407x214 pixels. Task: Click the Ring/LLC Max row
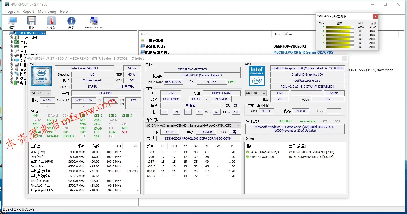click(x=84, y=181)
